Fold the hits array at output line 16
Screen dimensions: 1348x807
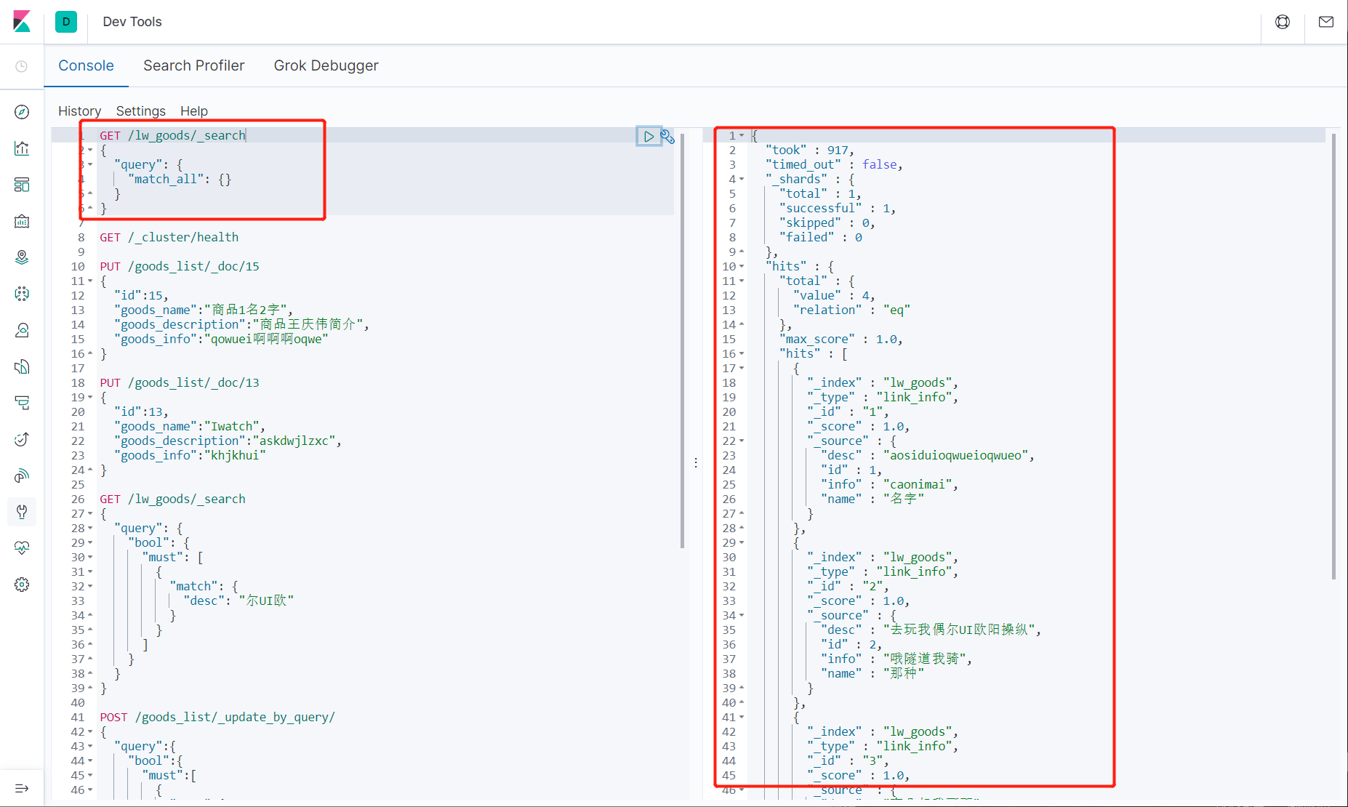pyautogui.click(x=742, y=354)
